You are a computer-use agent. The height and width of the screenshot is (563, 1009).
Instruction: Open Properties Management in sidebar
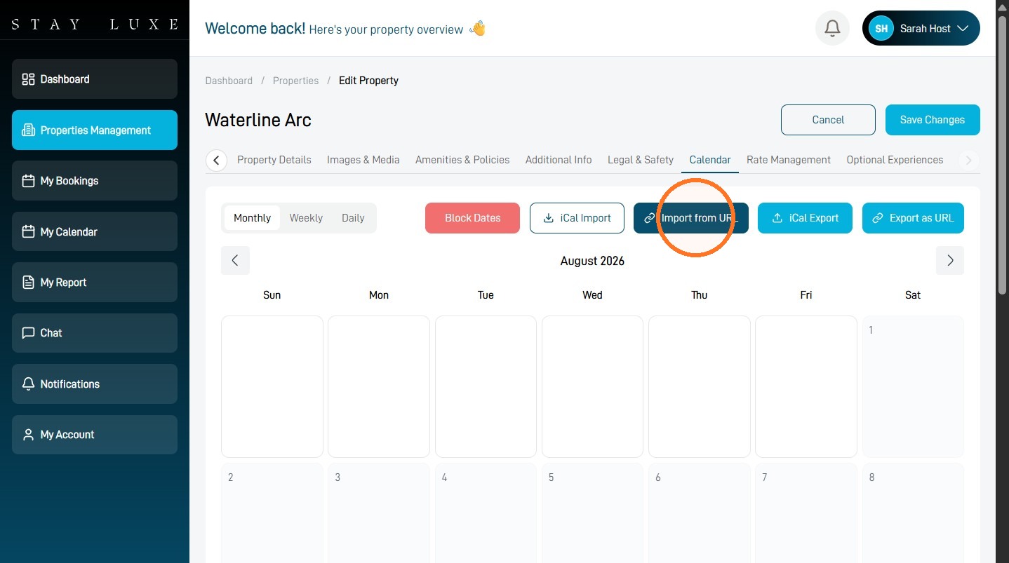click(x=95, y=130)
